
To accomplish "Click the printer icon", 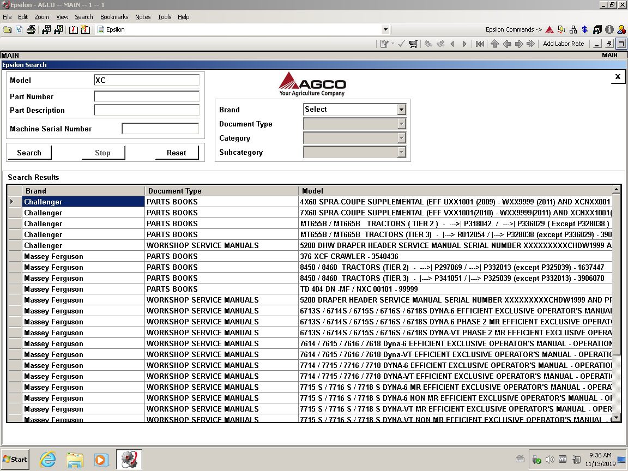I will point(31,29).
